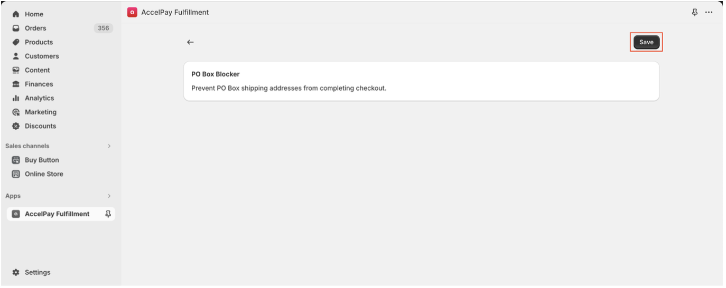
Task: Click the Products tag icon
Action: point(16,42)
